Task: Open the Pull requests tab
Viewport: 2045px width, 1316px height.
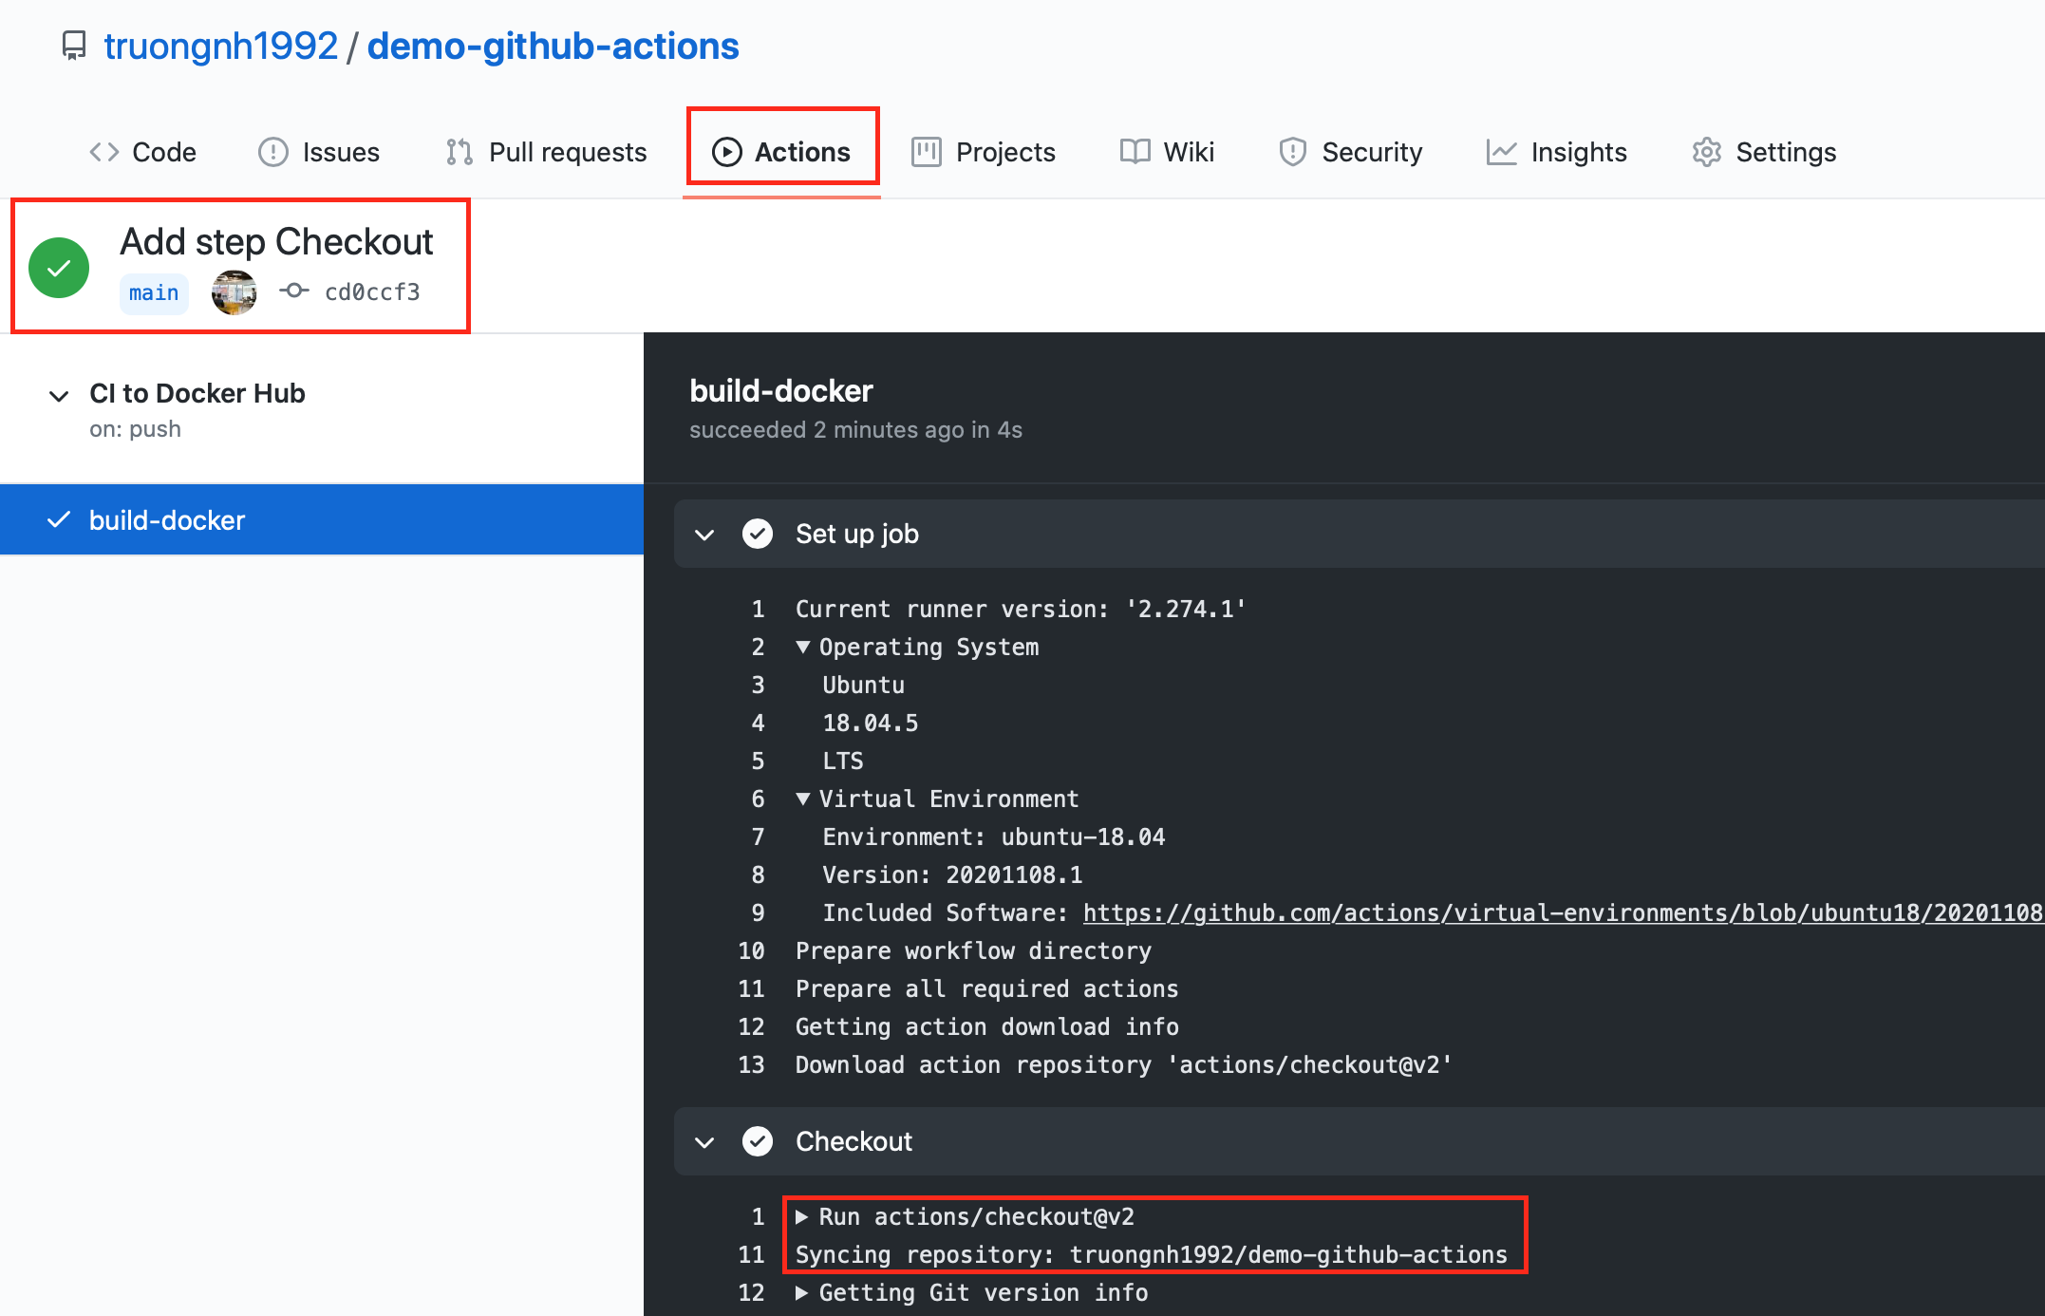Action: coord(547,152)
